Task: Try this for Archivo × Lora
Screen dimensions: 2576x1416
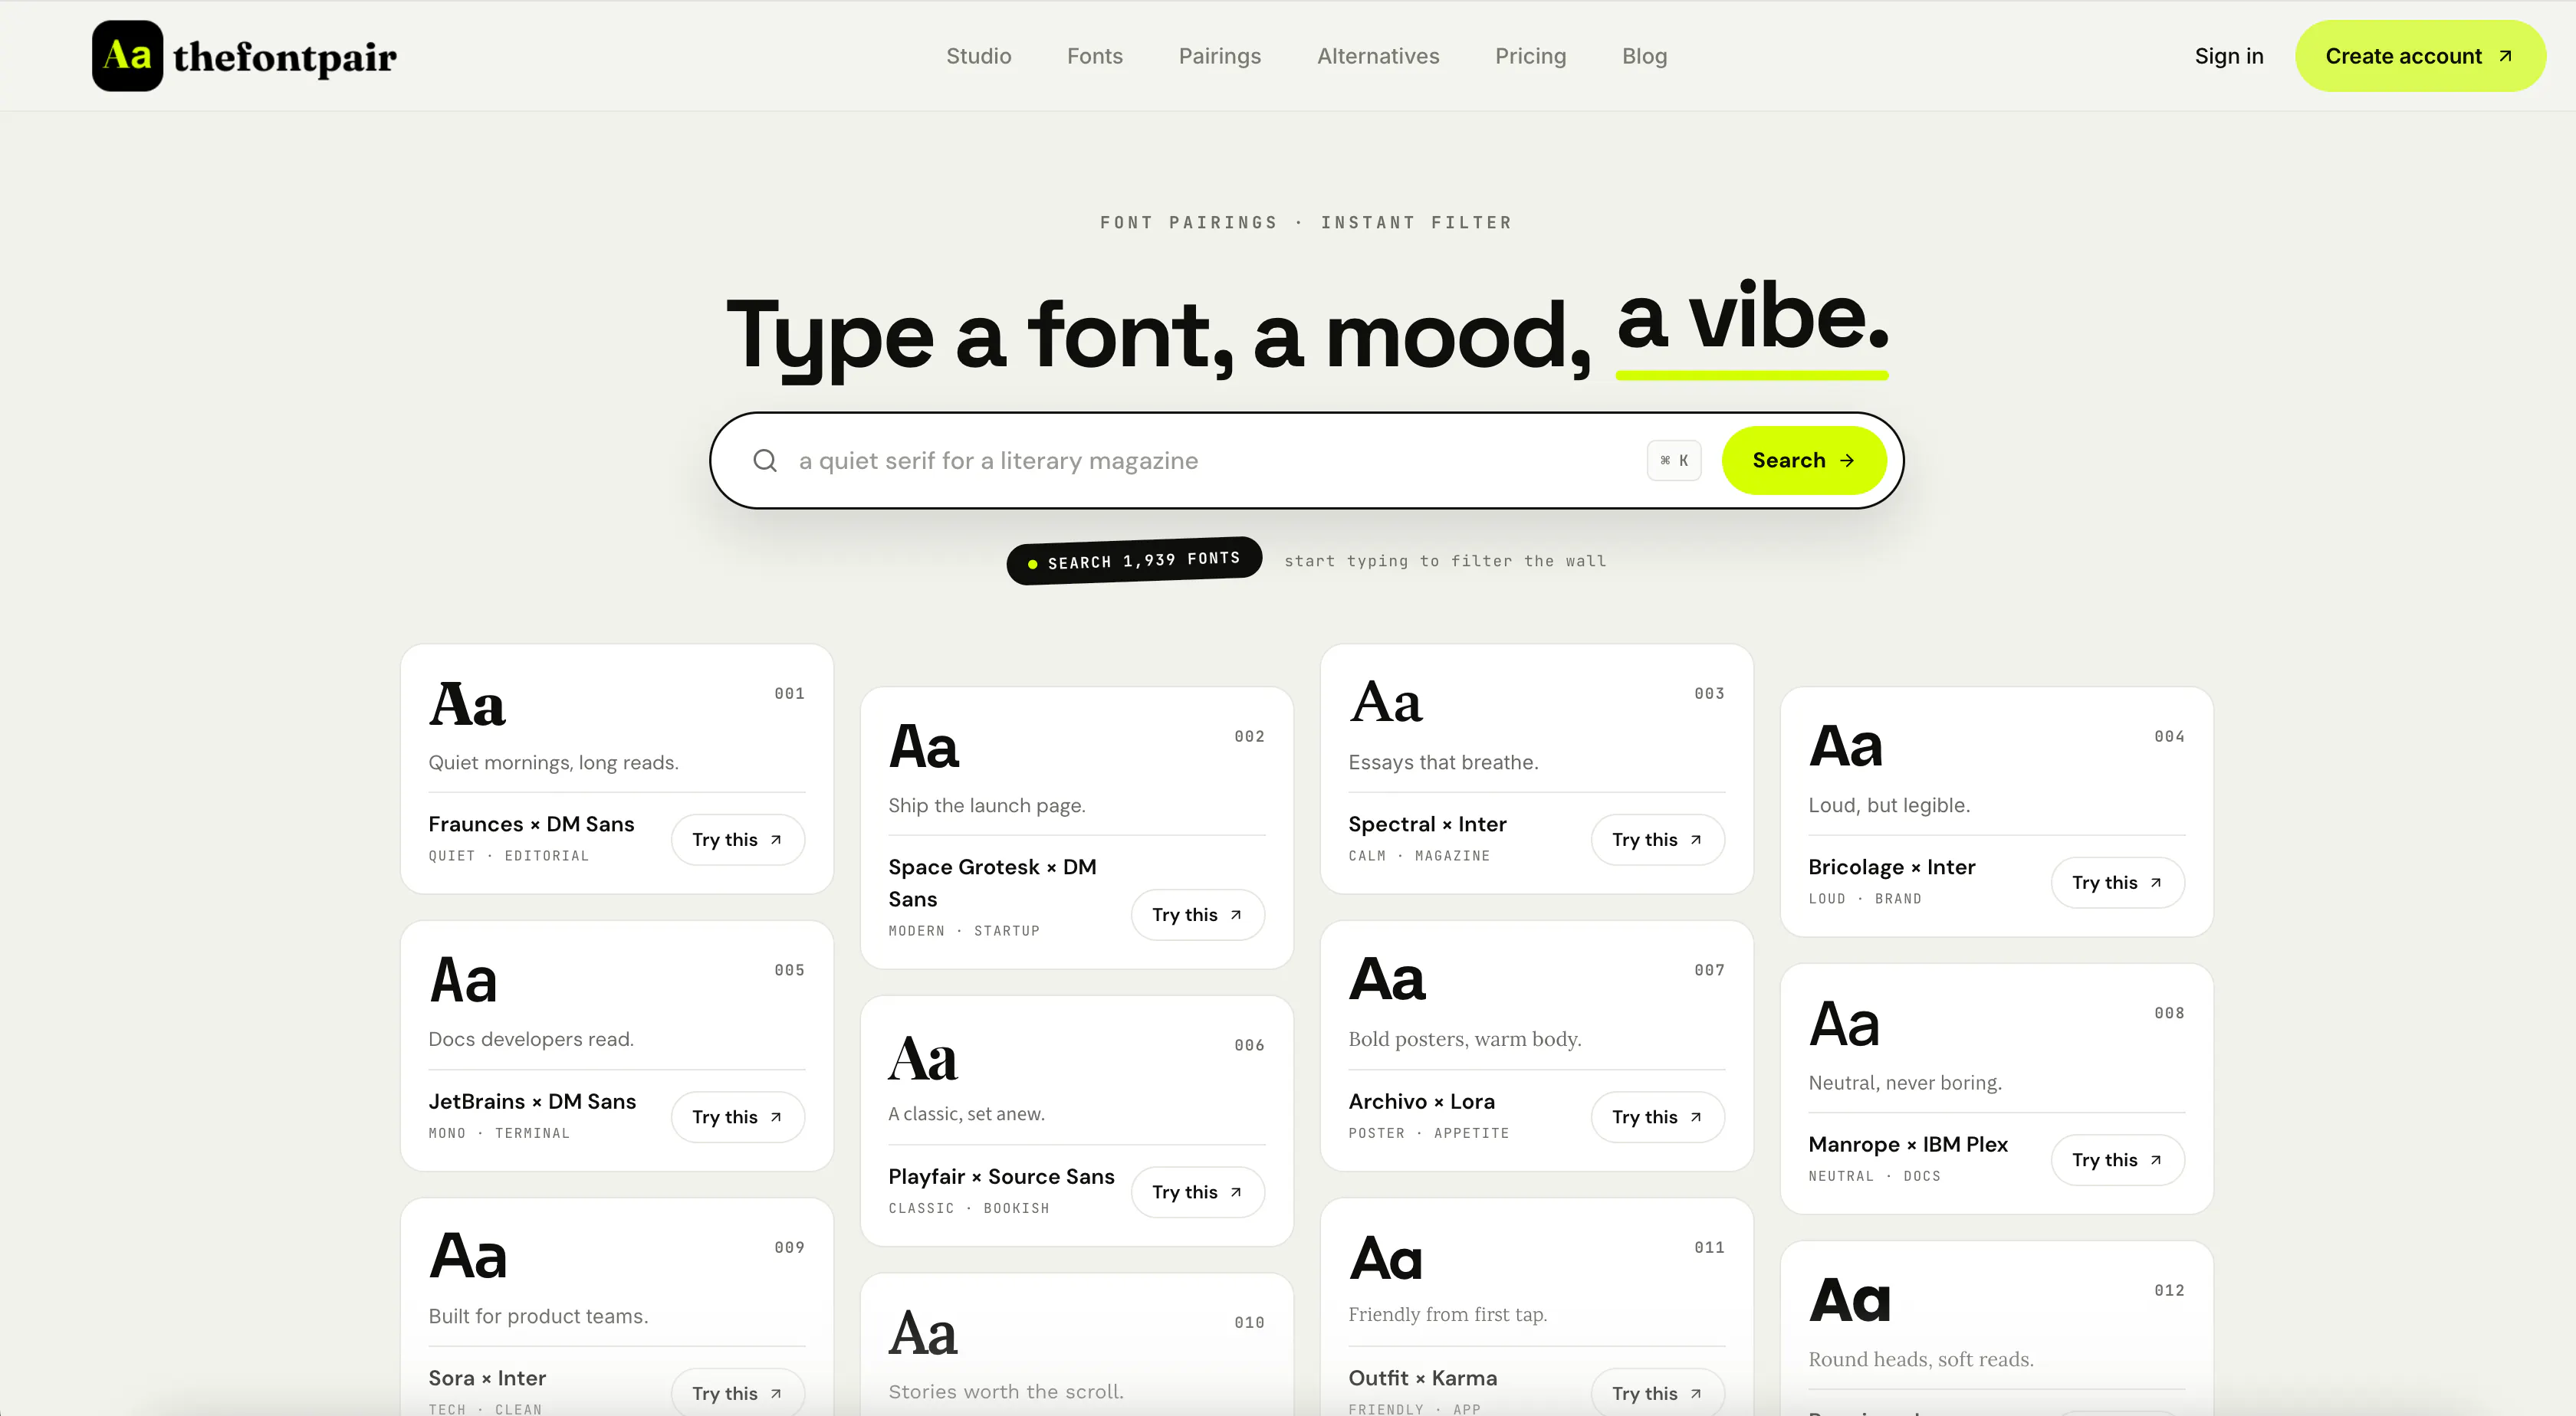Action: click(1657, 1116)
